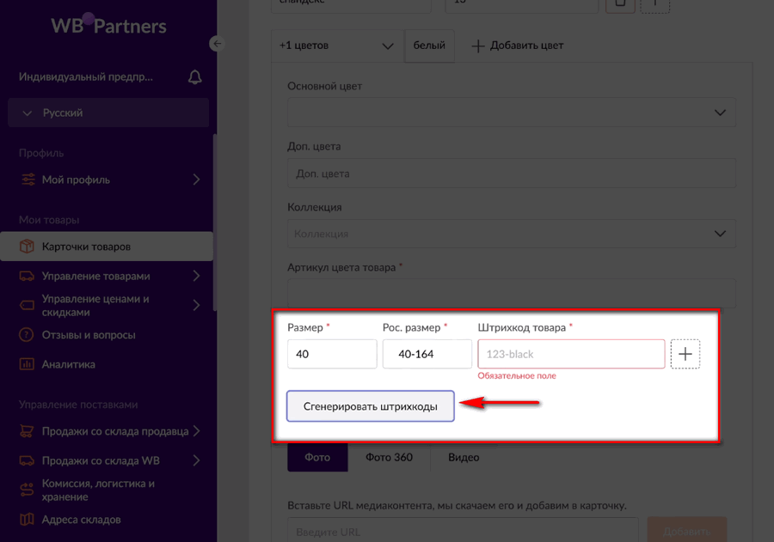Open the Коллекция dropdown
This screenshot has height=542, width=774.
coord(511,234)
